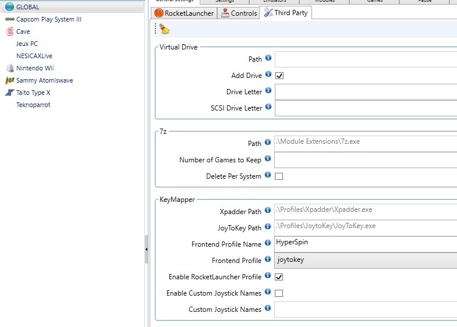Click the Frontend Profile Name field containing HyperSpin
The height and width of the screenshot is (327, 457).
pyautogui.click(x=366, y=244)
